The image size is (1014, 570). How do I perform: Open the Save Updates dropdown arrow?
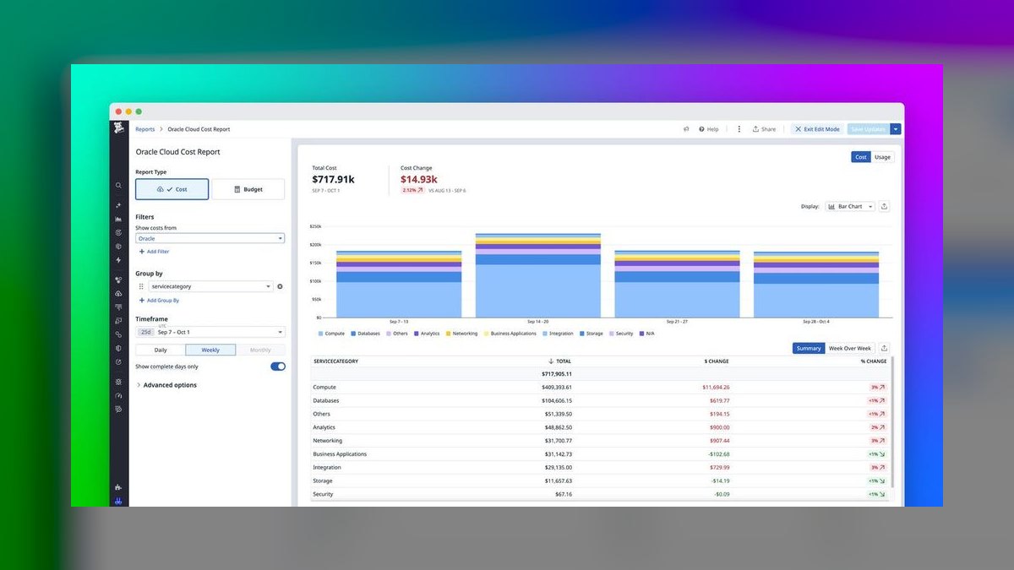[x=896, y=129]
